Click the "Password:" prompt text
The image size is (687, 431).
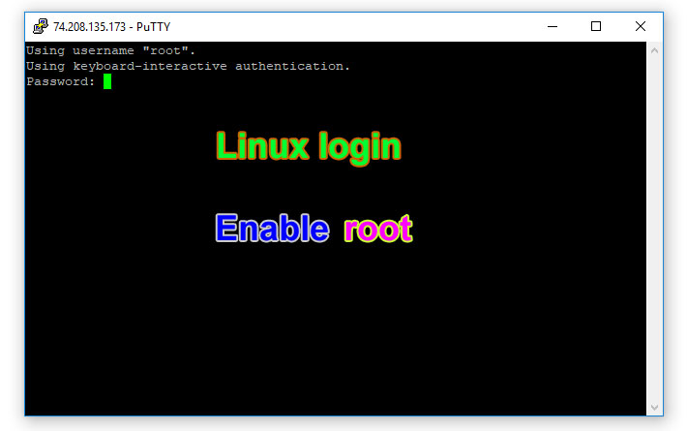(x=60, y=81)
